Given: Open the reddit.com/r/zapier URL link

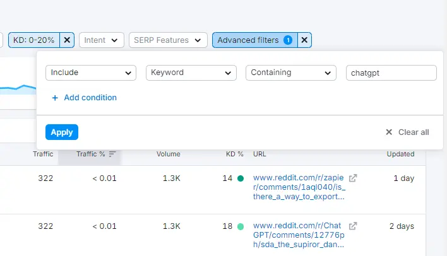Looking at the screenshot, I should pos(299,187).
